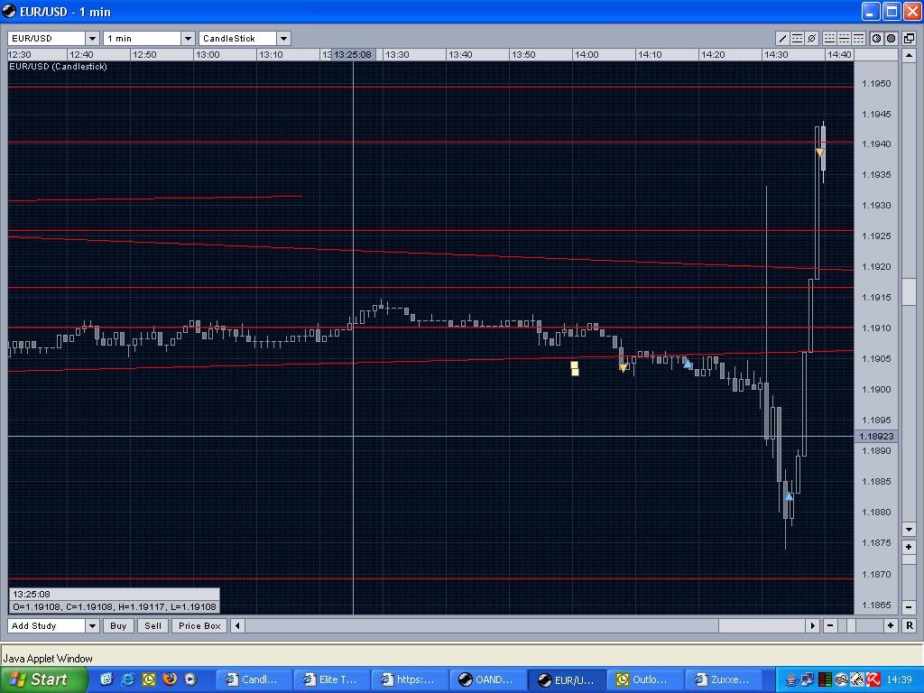Open Firefox from quick launch
Screen dimensions: 924x693
pos(169,679)
